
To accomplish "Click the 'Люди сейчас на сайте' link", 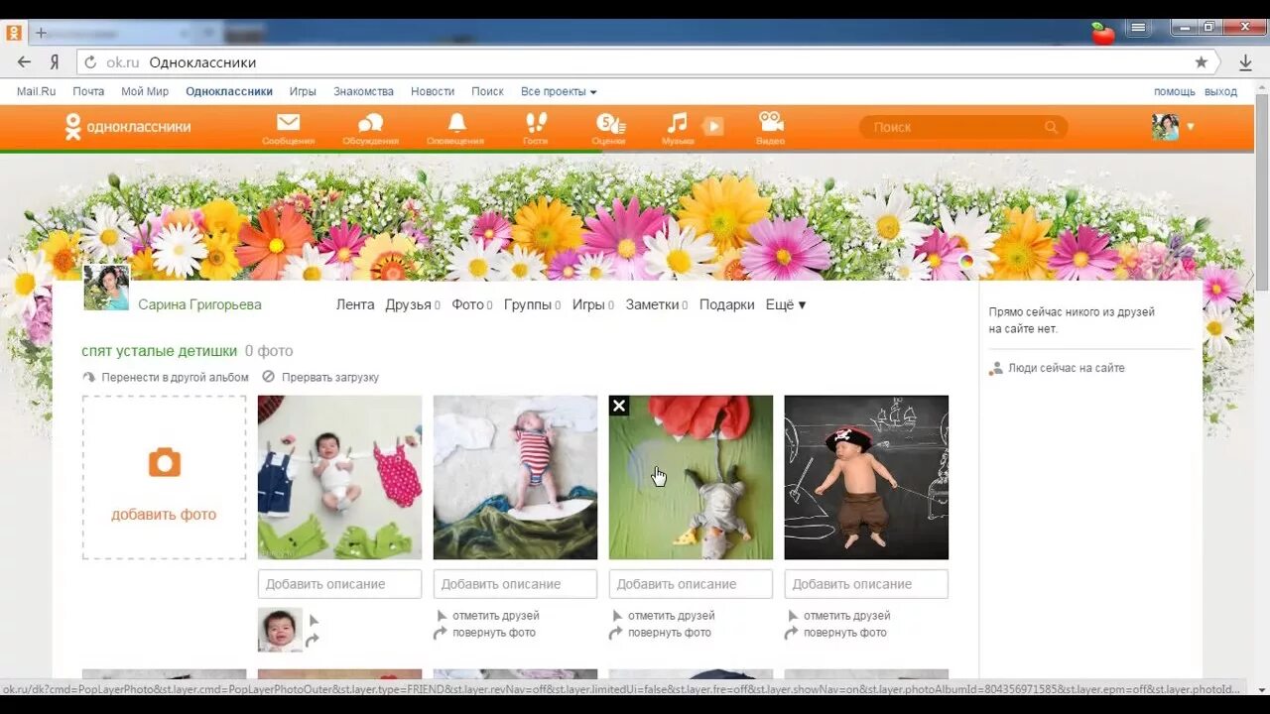I will point(1057,368).
